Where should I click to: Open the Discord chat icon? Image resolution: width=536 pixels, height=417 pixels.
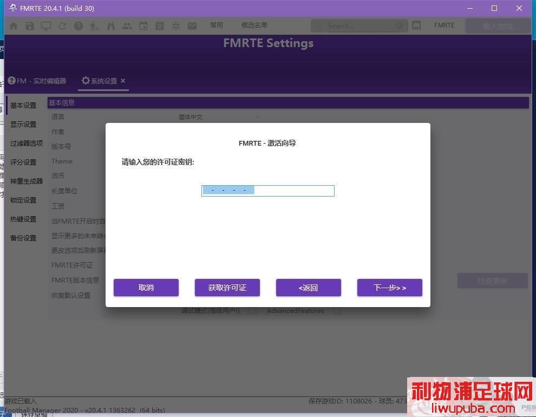click(416, 25)
